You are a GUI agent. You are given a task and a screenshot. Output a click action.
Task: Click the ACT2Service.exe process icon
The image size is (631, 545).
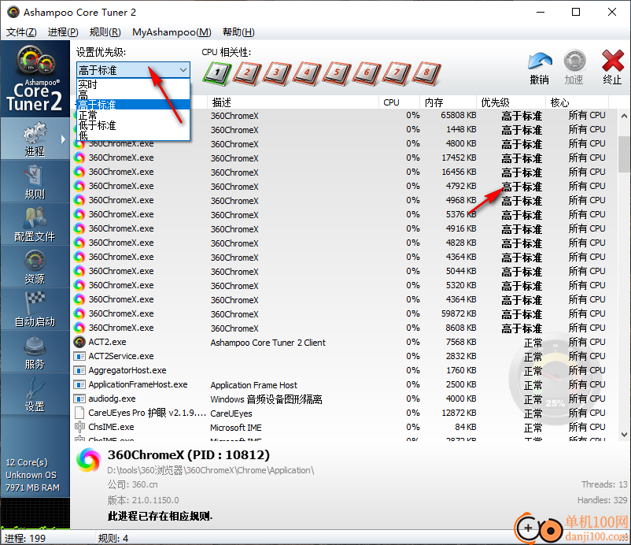79,356
